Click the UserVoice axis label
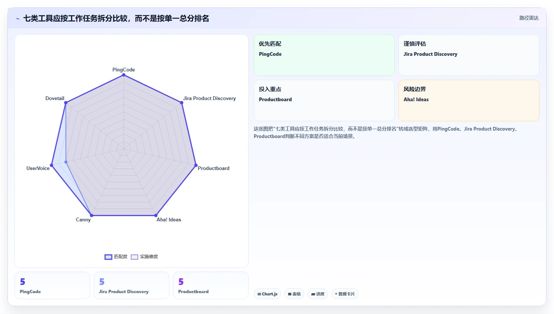This screenshot has width=554, height=314. click(x=38, y=168)
